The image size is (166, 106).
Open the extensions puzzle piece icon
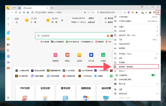[137, 12]
